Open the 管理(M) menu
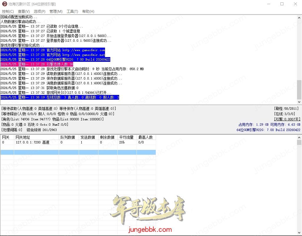 pos(56,12)
